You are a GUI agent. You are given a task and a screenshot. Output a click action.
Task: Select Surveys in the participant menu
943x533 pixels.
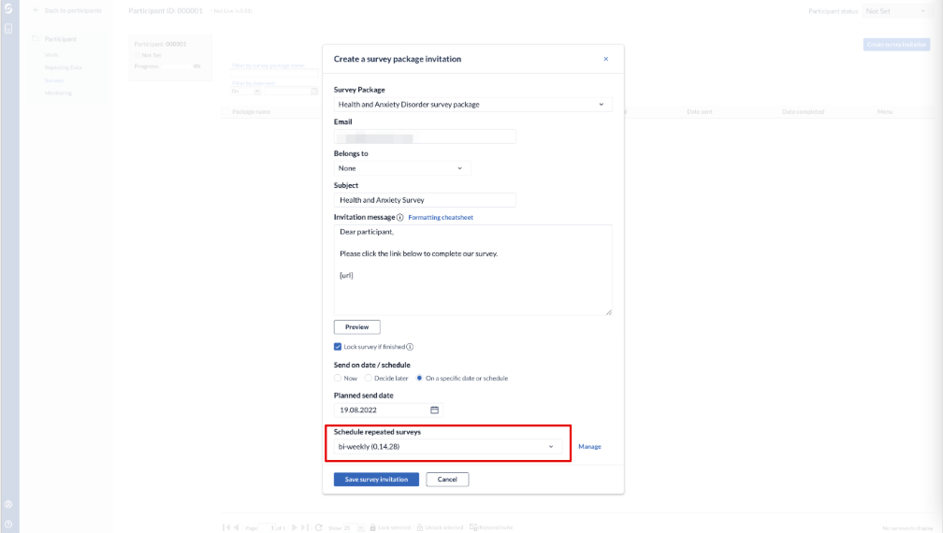pos(54,80)
